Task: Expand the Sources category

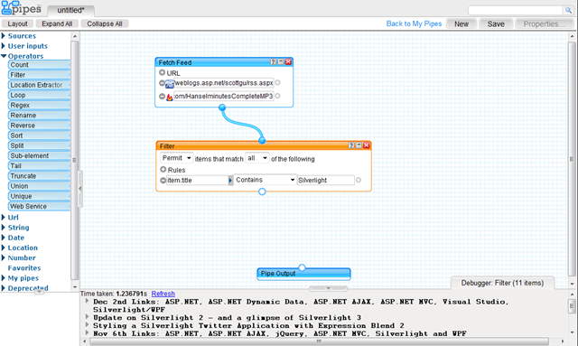Action: tap(4, 36)
